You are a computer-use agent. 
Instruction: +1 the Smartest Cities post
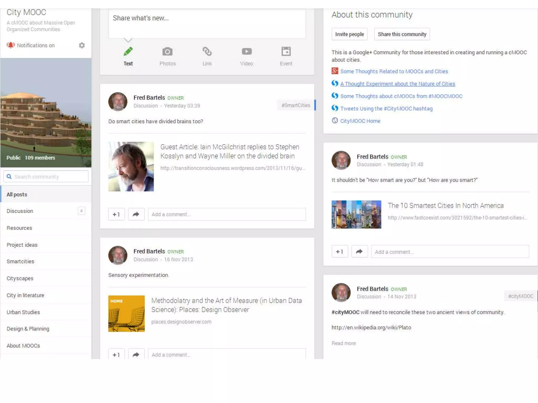click(340, 252)
